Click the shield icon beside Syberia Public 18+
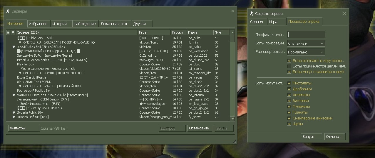375x158 pixels. click(14, 112)
